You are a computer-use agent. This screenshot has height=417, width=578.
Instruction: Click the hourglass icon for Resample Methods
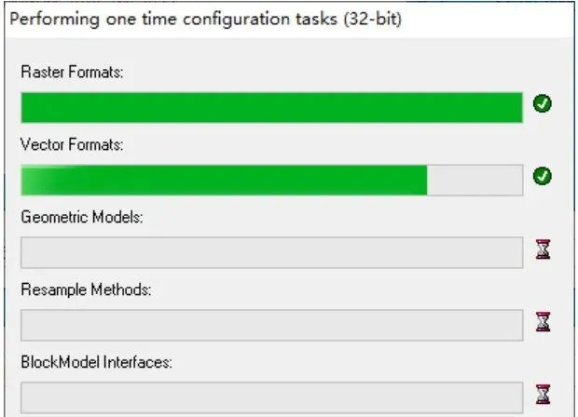tap(542, 322)
